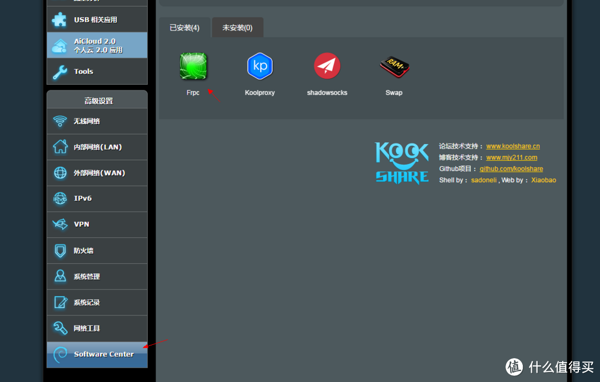Open the 外部网络(WAN) menu item
This screenshot has height=382, width=600.
(x=97, y=173)
